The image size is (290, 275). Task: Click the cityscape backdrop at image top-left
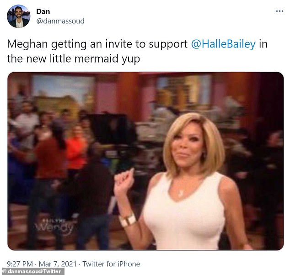[x=62, y=93]
